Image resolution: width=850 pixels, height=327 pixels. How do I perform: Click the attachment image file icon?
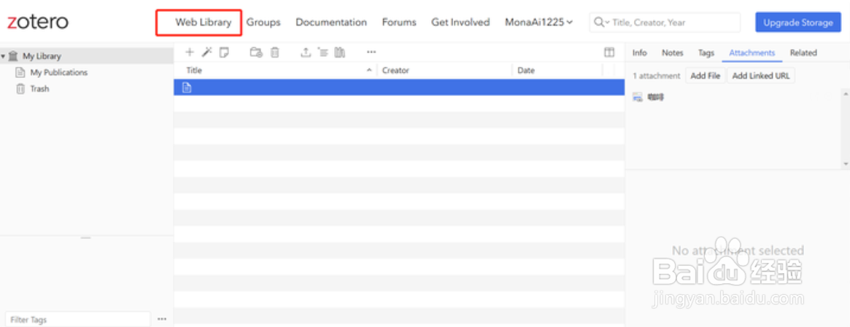tap(638, 98)
